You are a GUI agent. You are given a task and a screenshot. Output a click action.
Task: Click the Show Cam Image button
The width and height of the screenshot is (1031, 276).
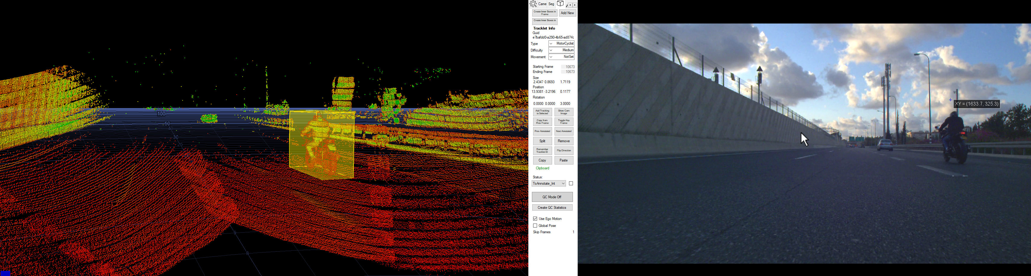tap(564, 112)
